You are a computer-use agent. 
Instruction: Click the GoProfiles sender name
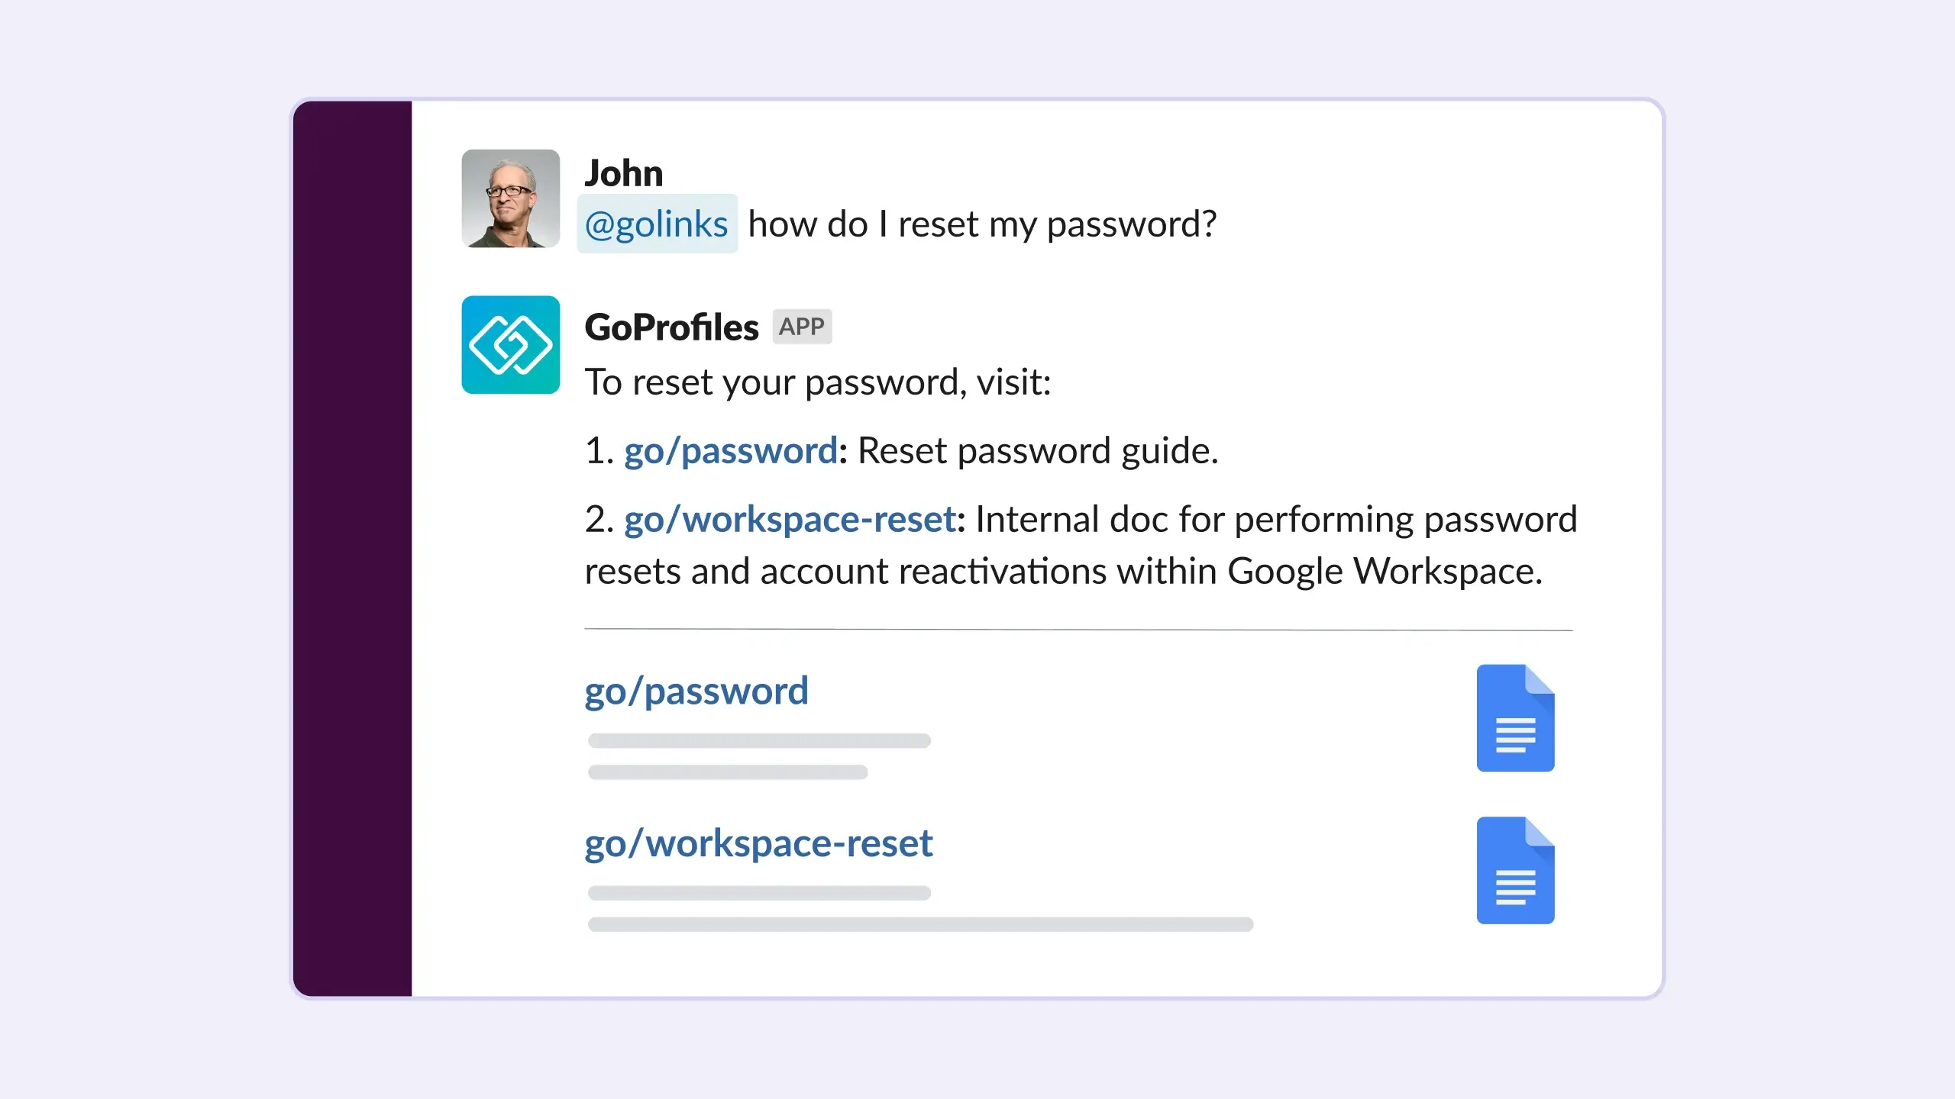[x=671, y=327]
